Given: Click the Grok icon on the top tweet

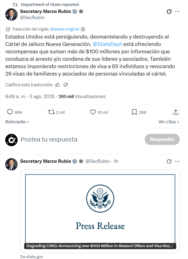Looking at the screenshot, I should (x=169, y=11).
